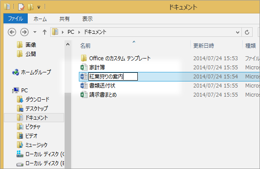The width and height of the screenshot is (260, 169).
Task: Click the drive icon of ローカル ディスク (E
Action: [x=20, y=164]
